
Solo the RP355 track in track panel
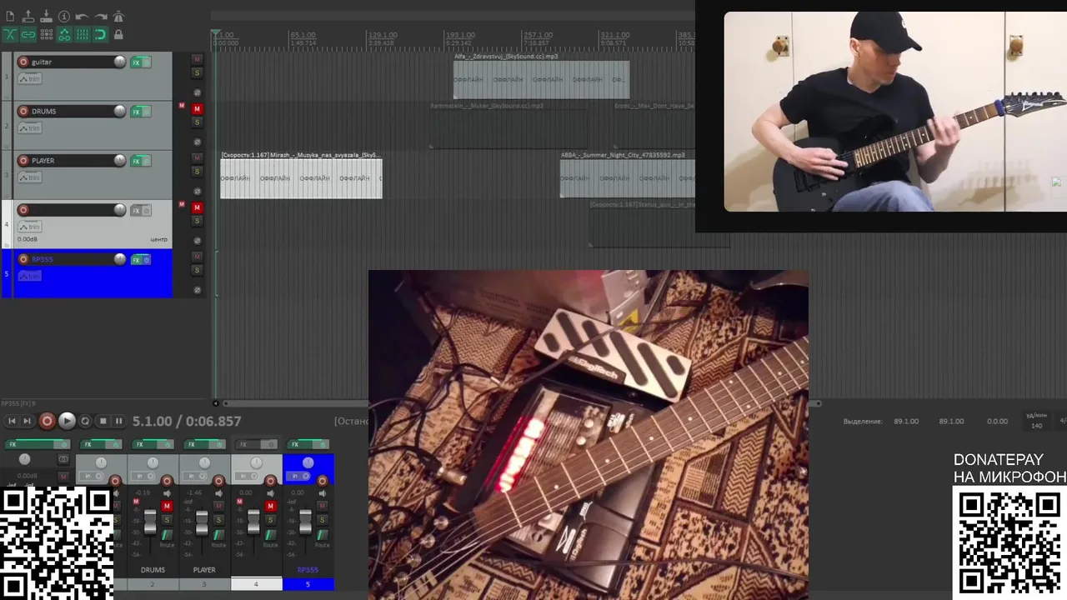197,270
